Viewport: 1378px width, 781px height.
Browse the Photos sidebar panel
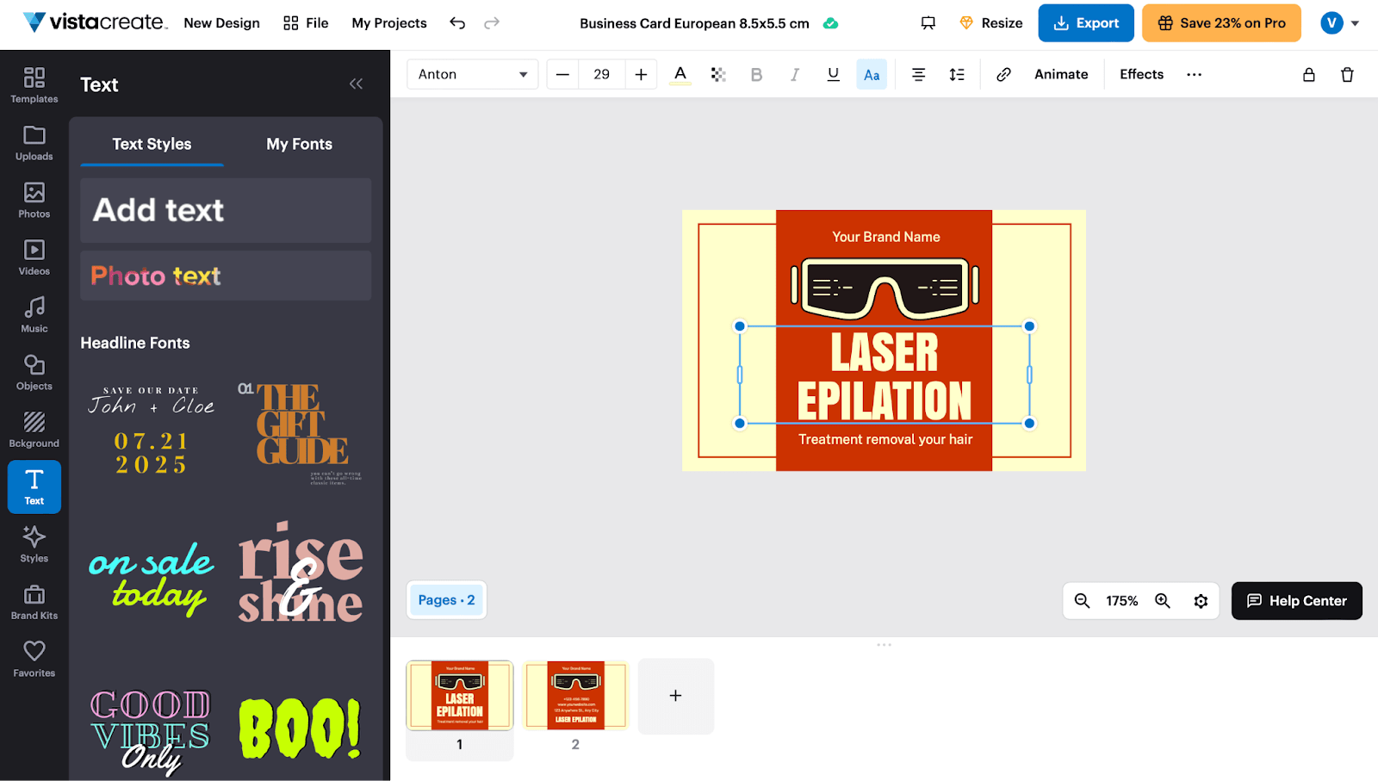tap(34, 201)
